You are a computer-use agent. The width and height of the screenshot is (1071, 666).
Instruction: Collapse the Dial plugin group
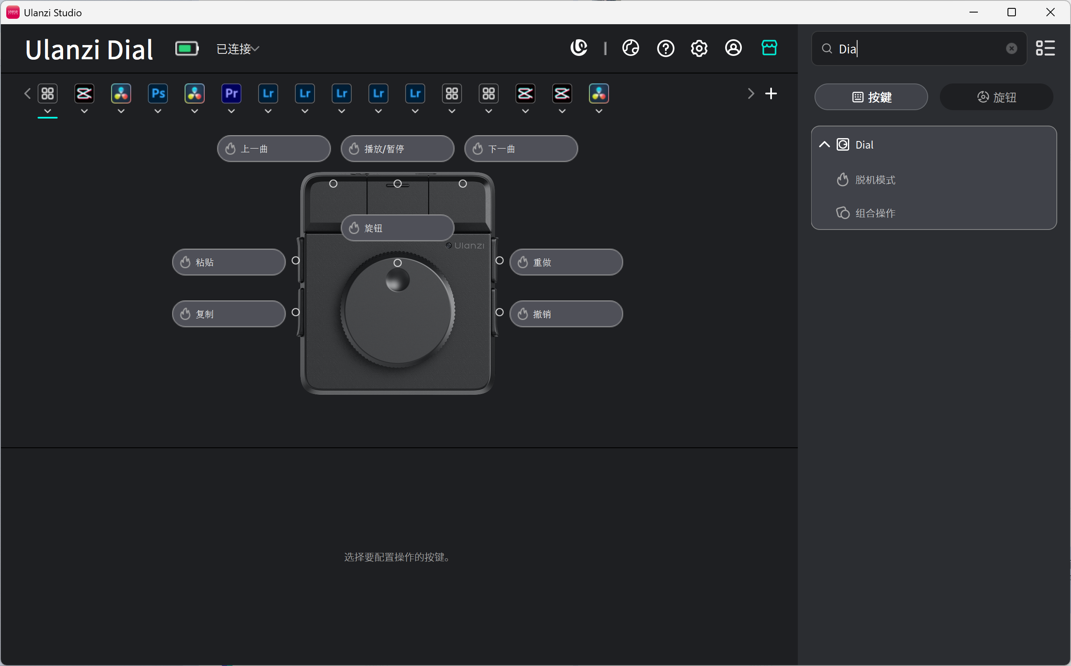click(824, 144)
